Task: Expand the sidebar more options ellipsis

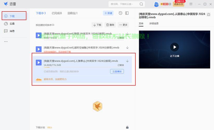Action: click(6, 41)
